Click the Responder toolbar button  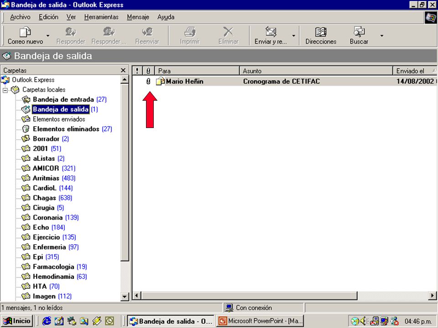pyautogui.click(x=70, y=36)
